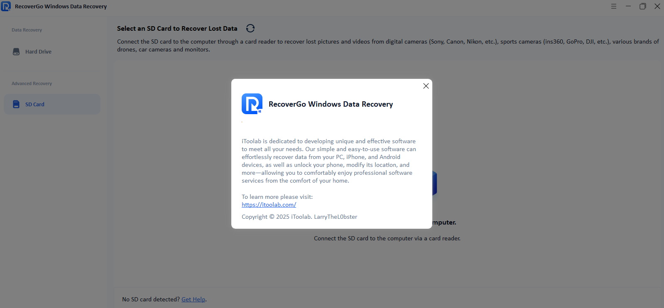Click the iToolab description paragraph in the dialog
The height and width of the screenshot is (308, 664).
(329, 161)
